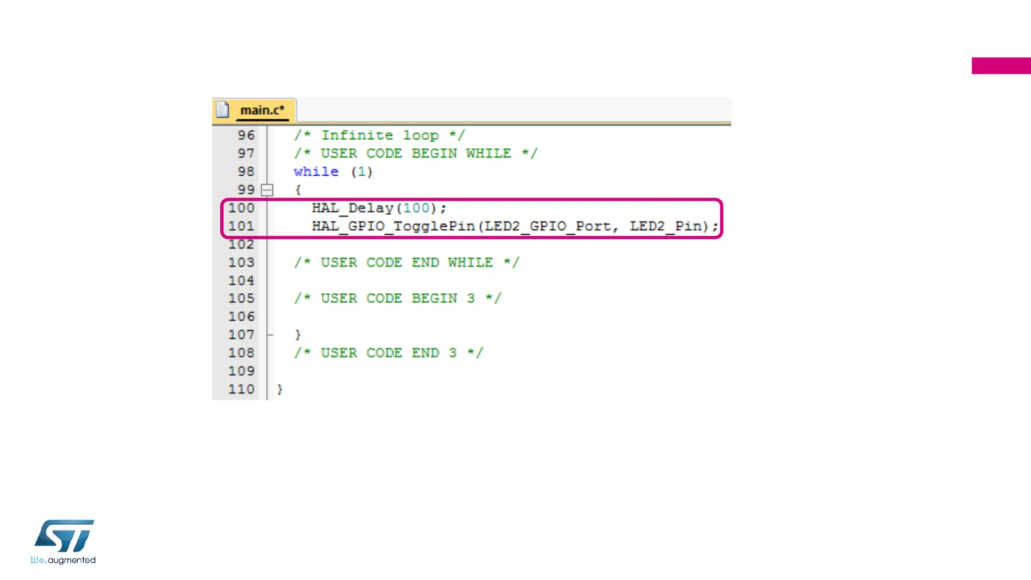Click the closing brace on line 107
This screenshot has height=580, width=1031.
(298, 335)
